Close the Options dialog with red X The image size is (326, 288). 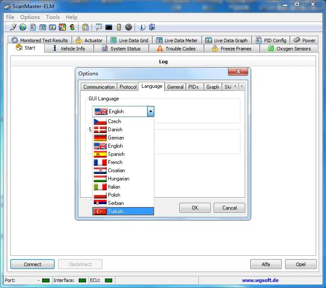pyautogui.click(x=238, y=71)
